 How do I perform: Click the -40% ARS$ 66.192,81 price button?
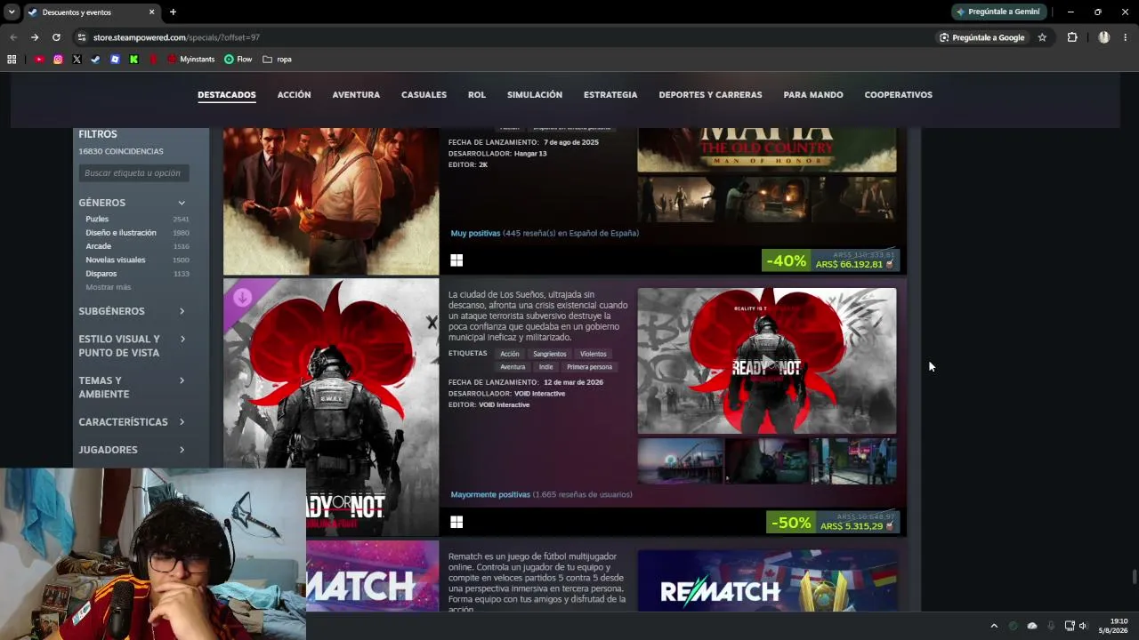click(x=831, y=260)
